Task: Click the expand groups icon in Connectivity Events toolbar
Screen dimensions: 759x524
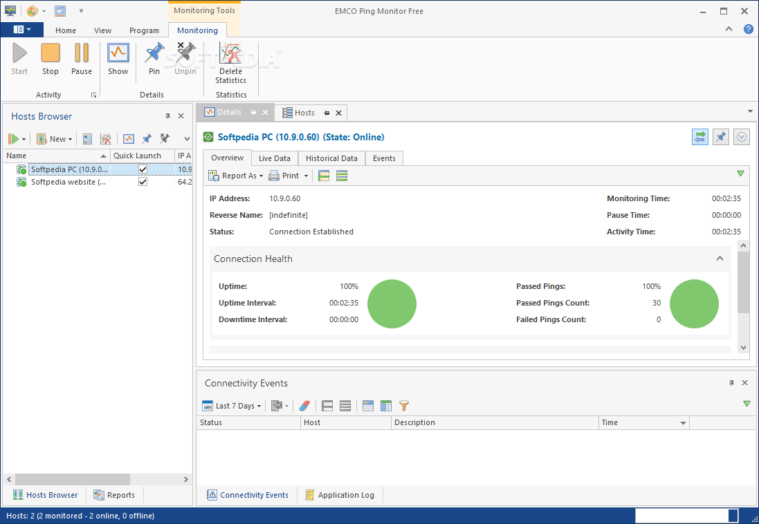Action: [x=327, y=406]
